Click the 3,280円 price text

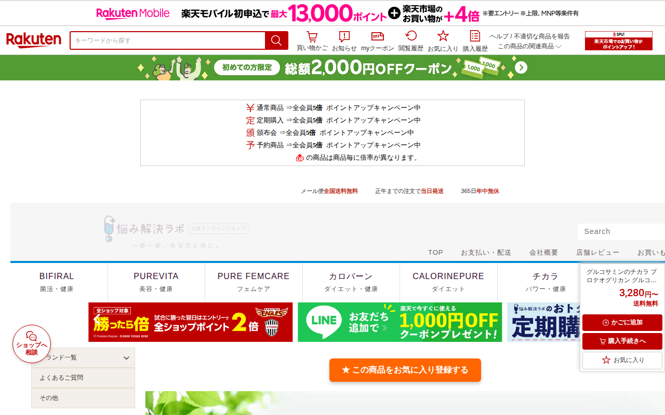[x=639, y=293]
